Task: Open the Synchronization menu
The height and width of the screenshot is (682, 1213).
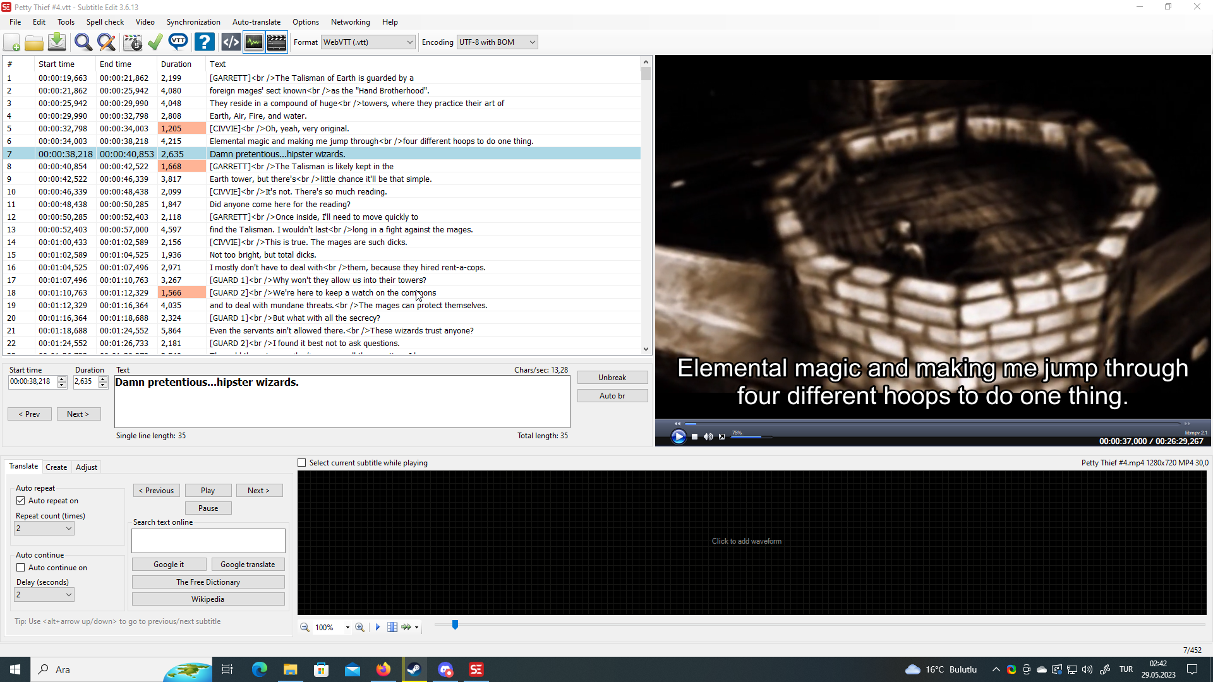Action: pos(193,21)
